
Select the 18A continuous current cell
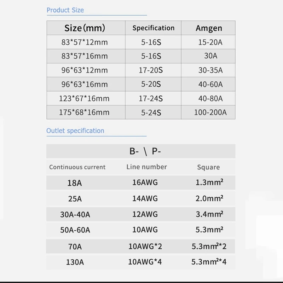pos(75,183)
